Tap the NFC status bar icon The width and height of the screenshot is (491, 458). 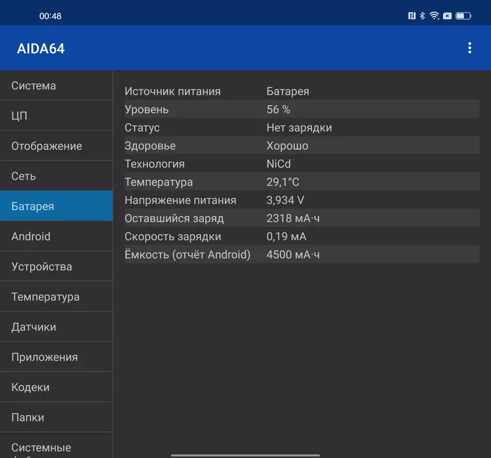[x=412, y=16]
